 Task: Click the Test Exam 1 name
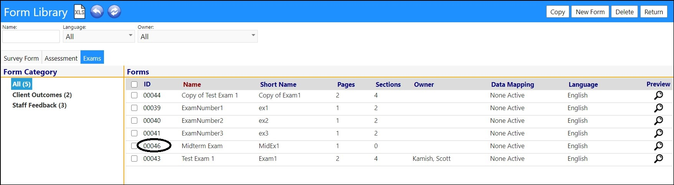pyautogui.click(x=198, y=159)
